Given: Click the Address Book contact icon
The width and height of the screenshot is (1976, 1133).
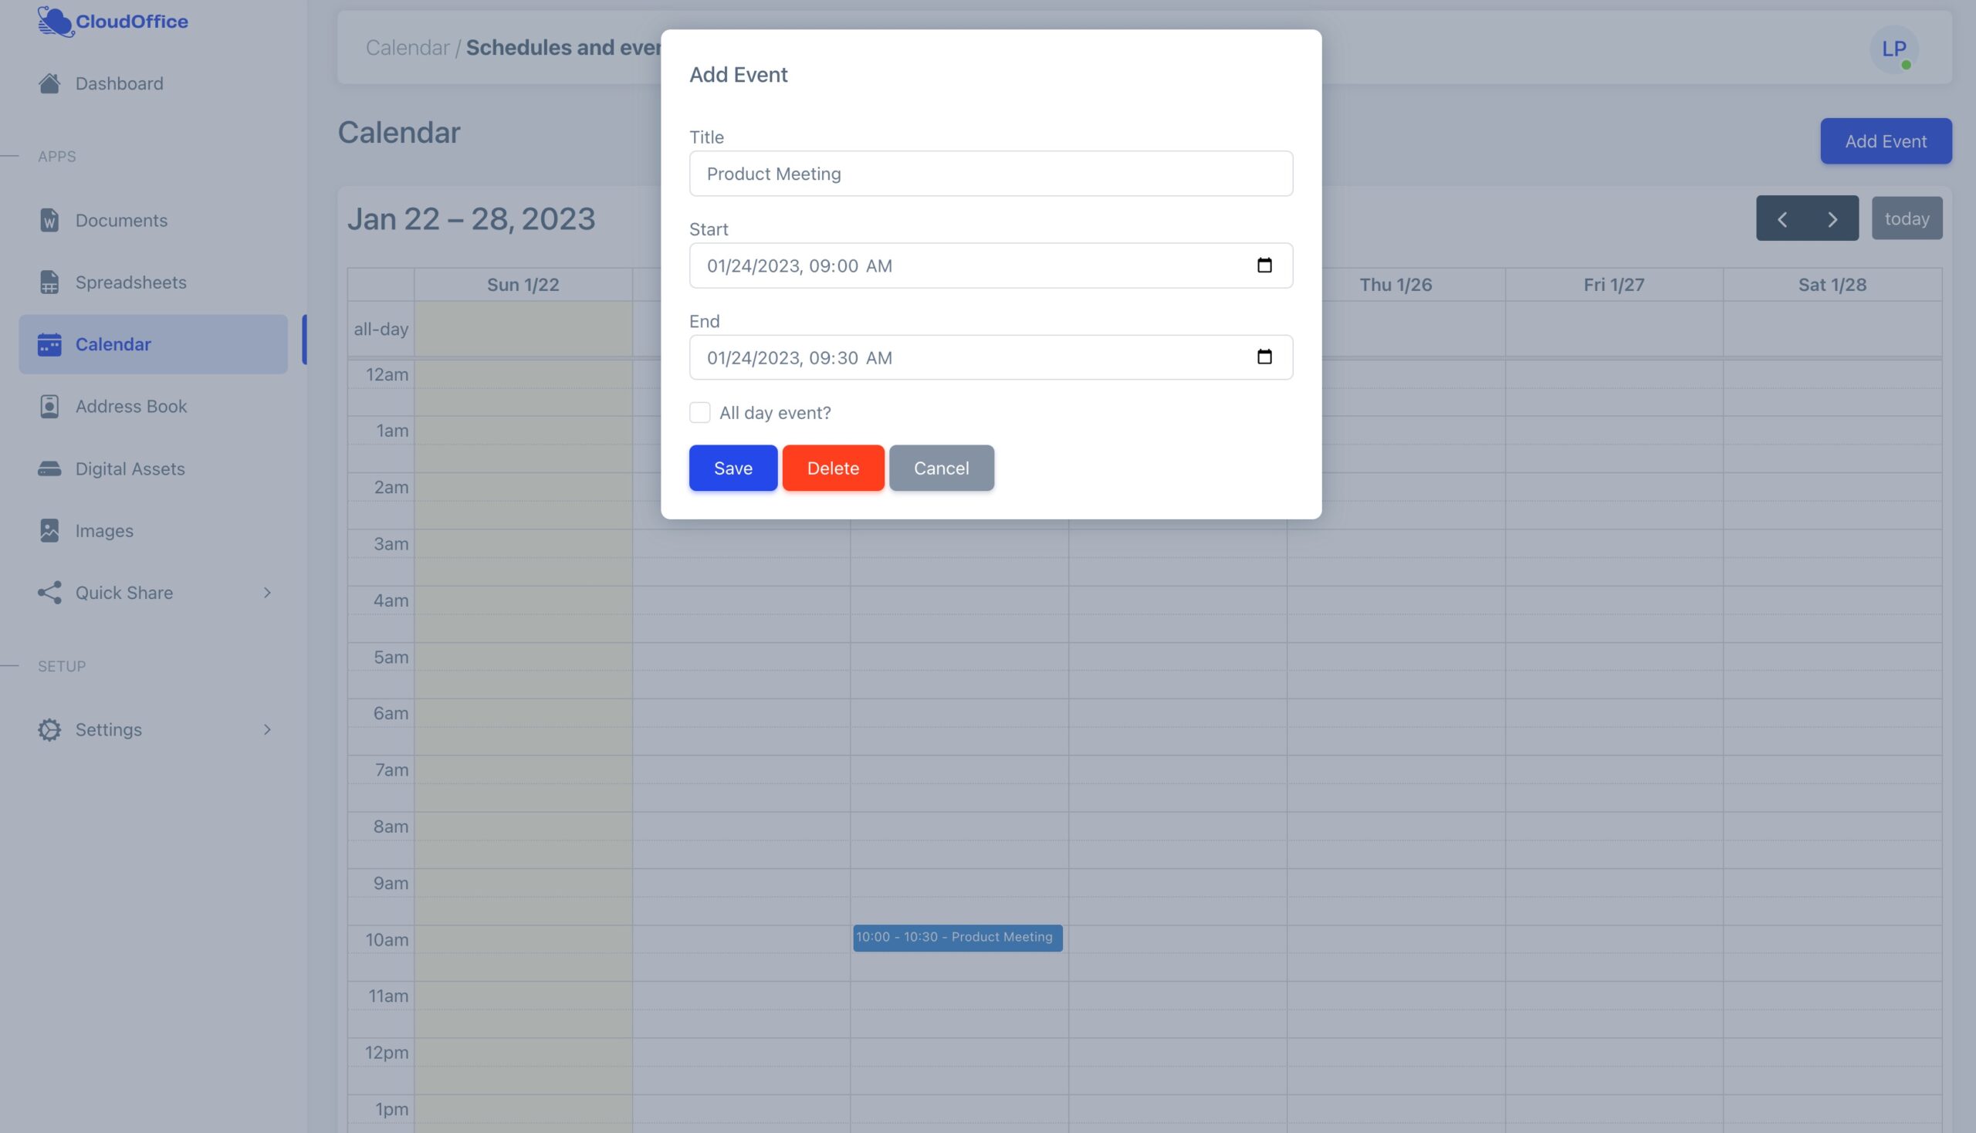Looking at the screenshot, I should click(49, 406).
